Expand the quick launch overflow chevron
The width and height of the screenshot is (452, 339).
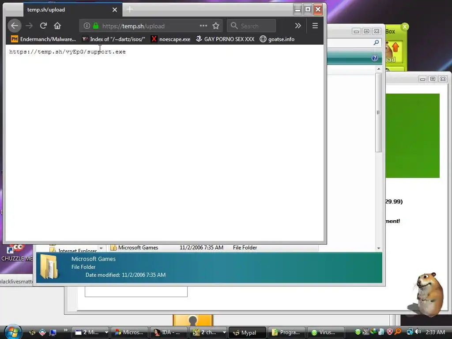65,330
